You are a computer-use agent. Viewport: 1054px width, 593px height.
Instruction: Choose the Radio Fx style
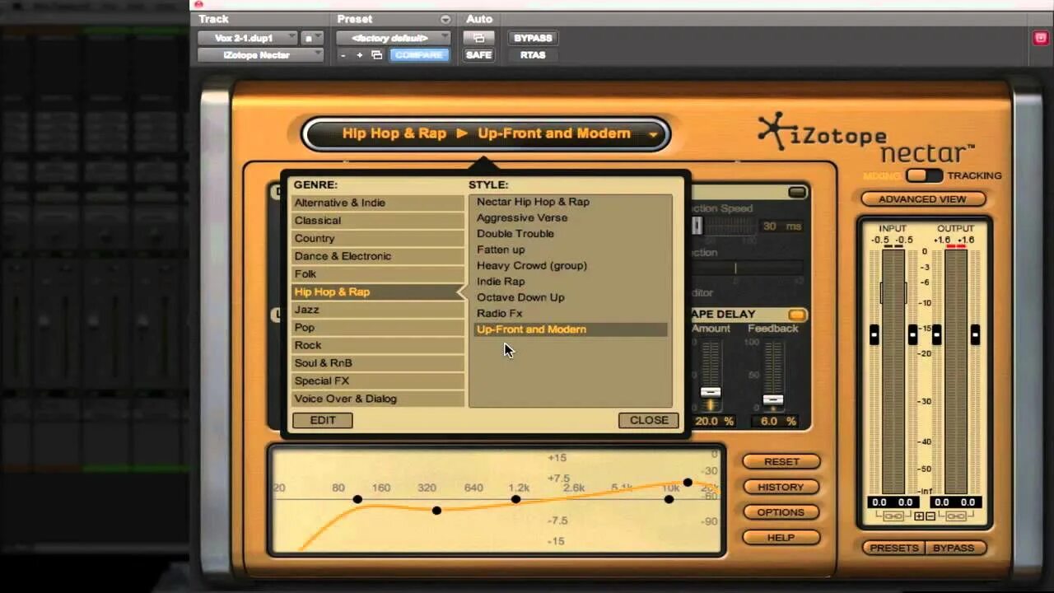(570, 313)
